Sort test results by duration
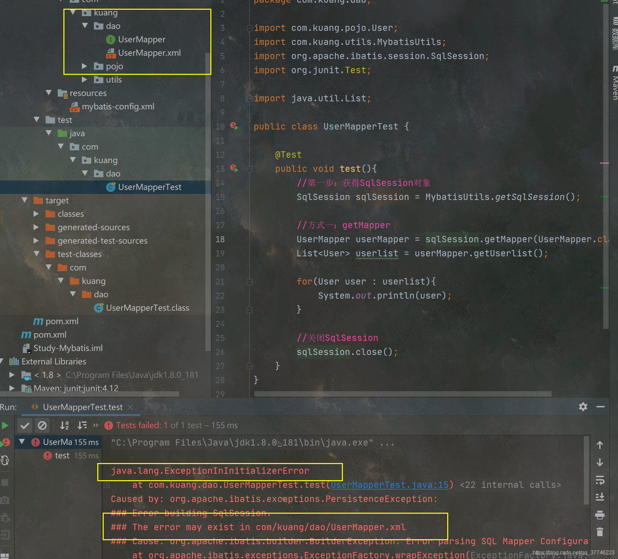This screenshot has width=618, height=559. (x=82, y=426)
